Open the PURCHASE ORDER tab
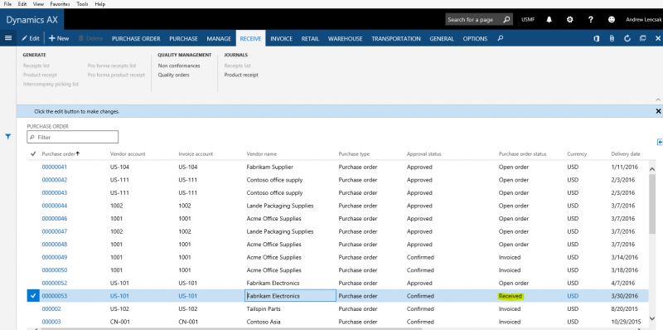The image size is (663, 330). (x=136, y=38)
